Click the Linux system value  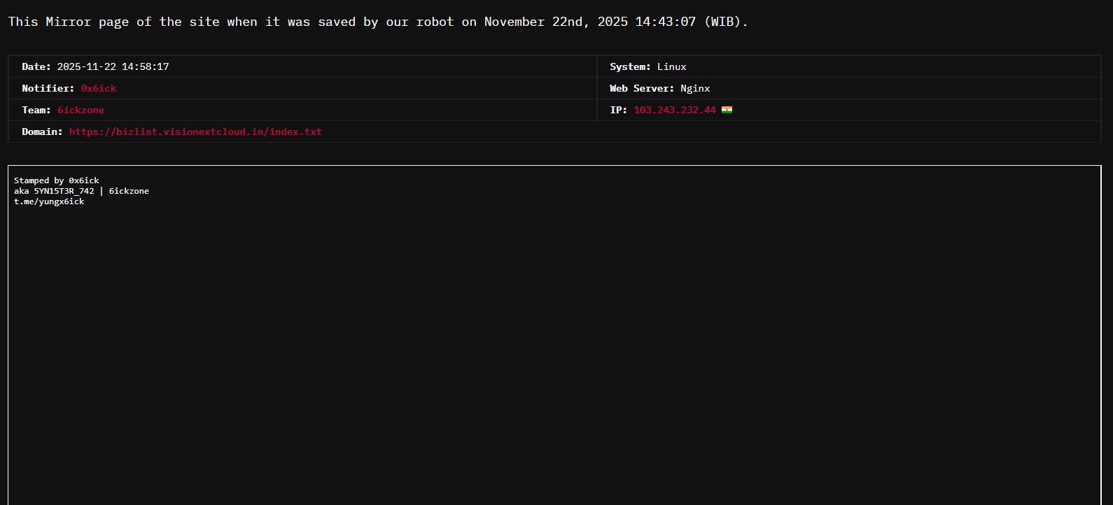coord(671,67)
